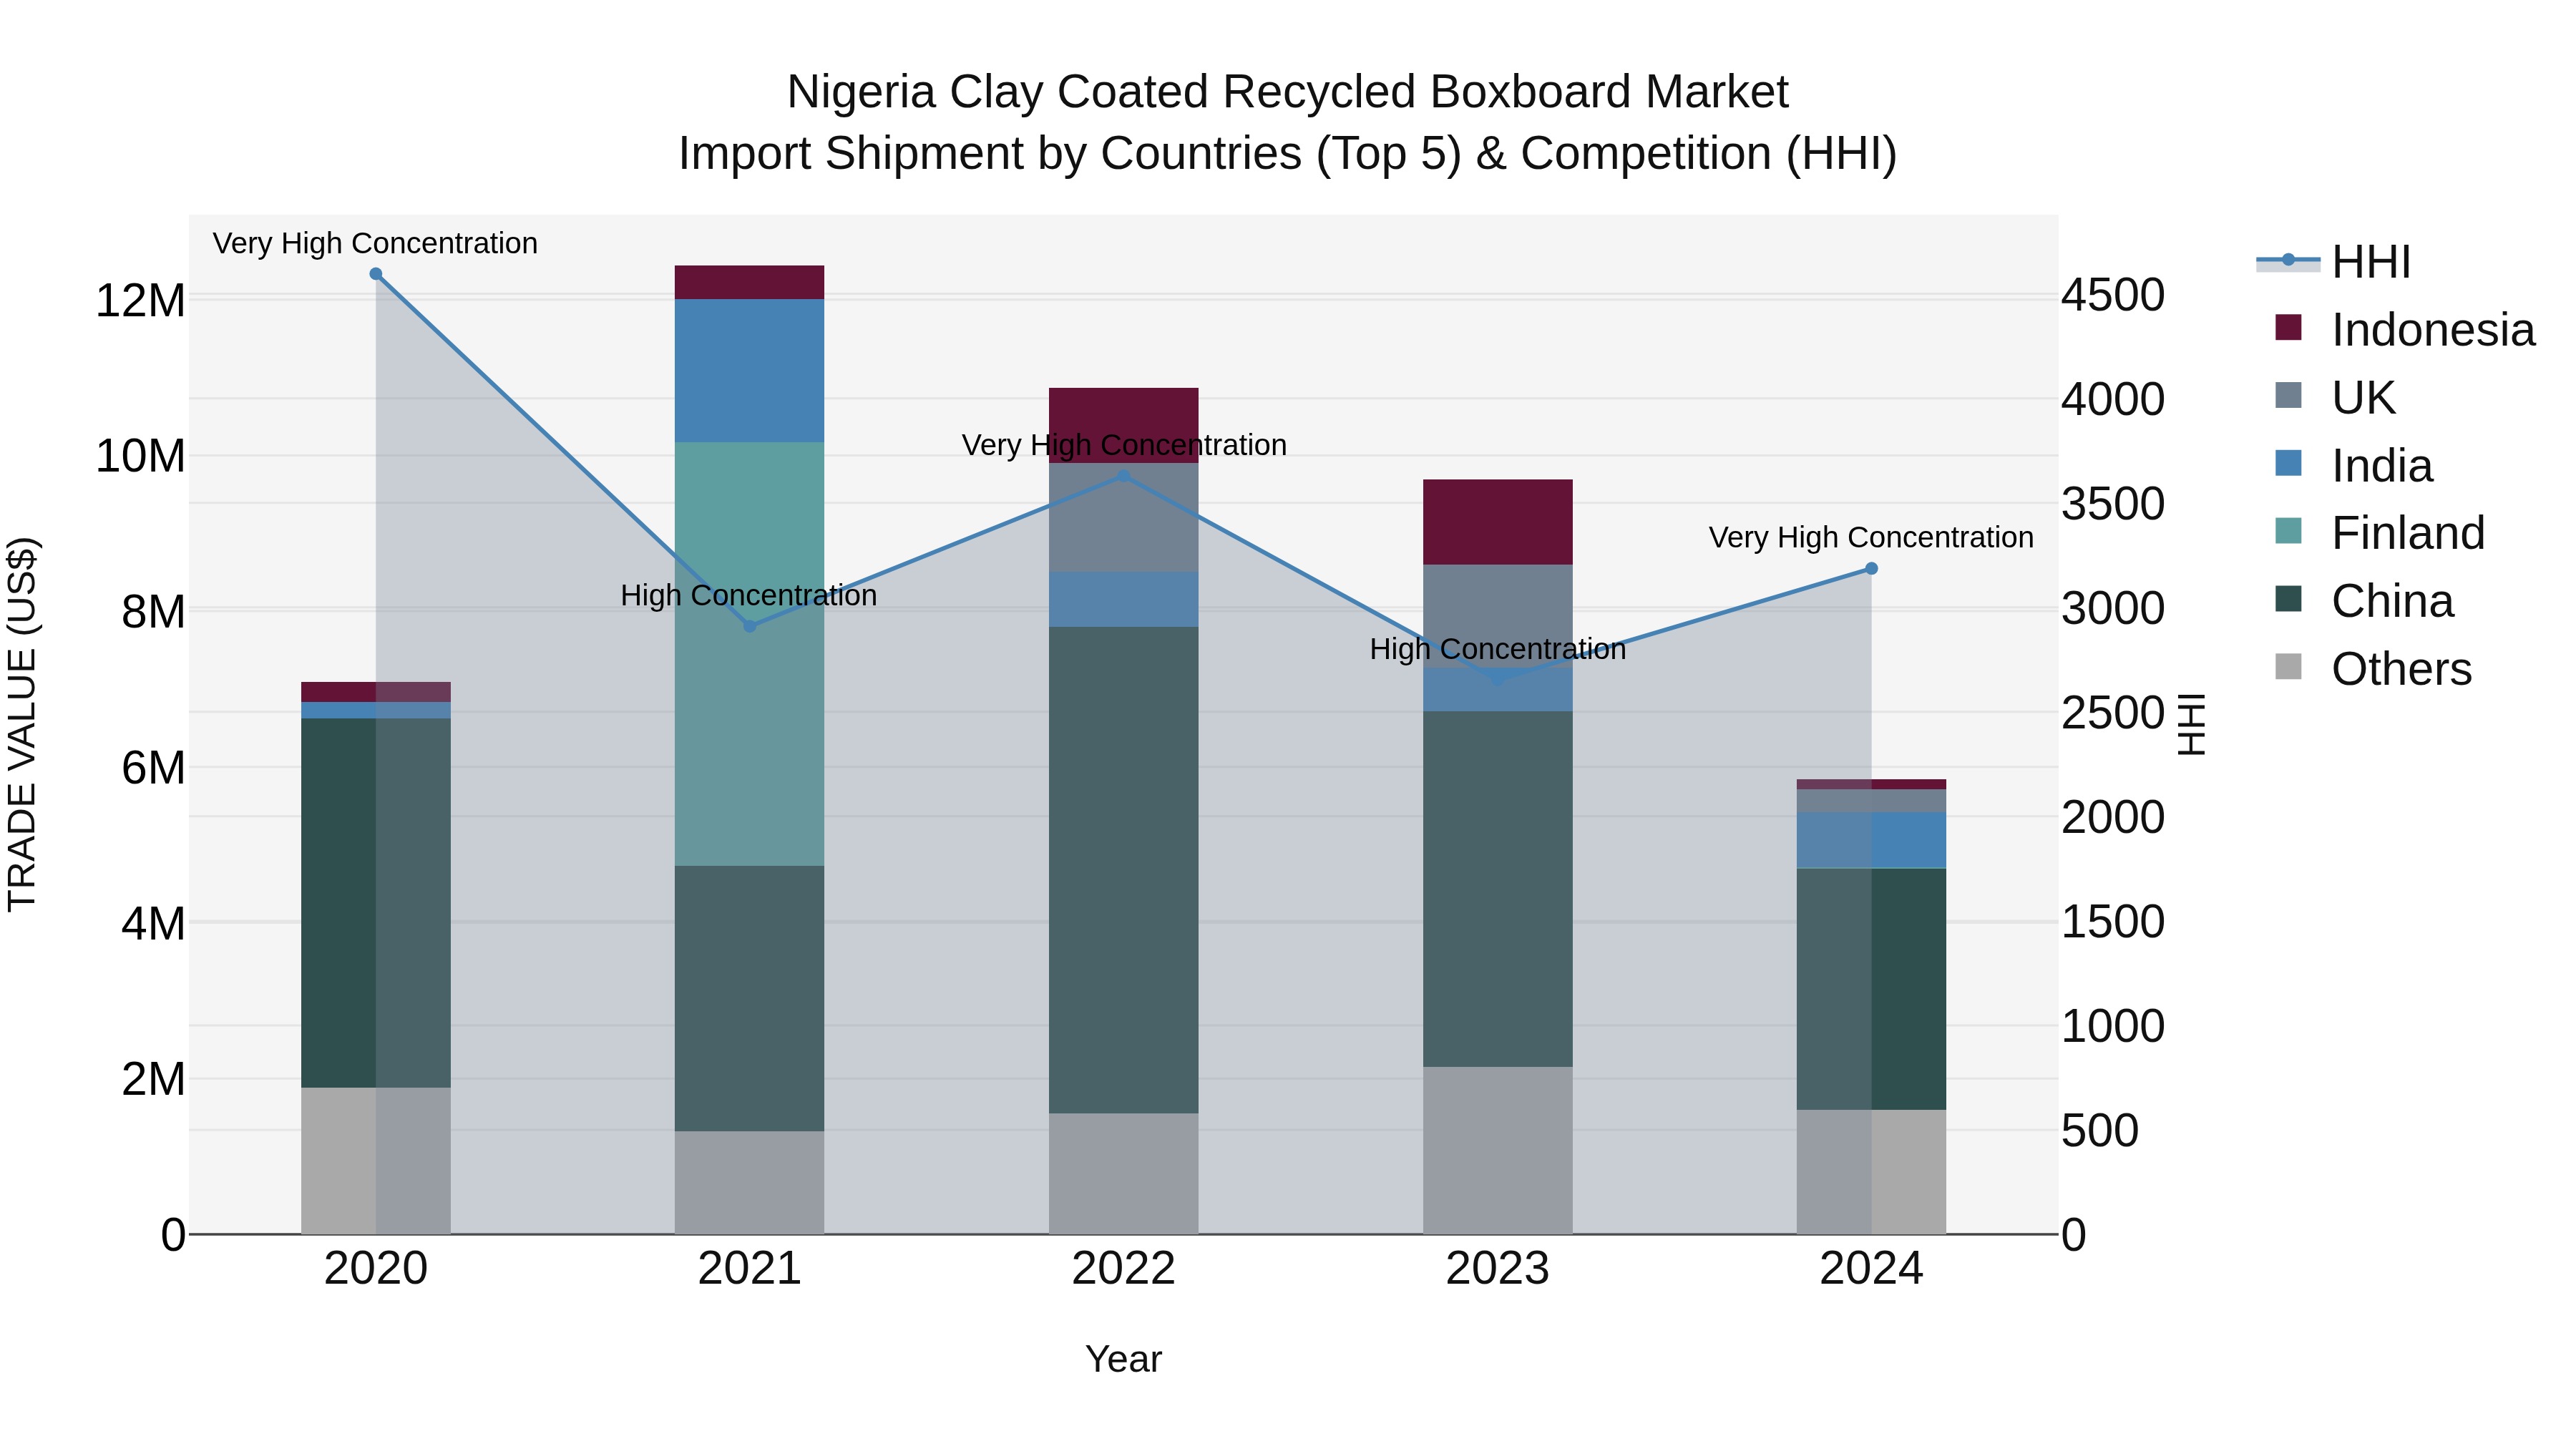Click the Indonesia segment in 2021 bar
2576x1449 pixels.
tap(750, 283)
